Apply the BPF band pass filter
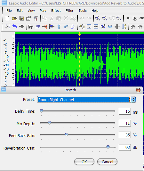This screenshot has height=171, width=144. (133, 27)
